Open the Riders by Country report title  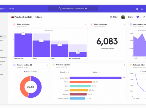63,65
